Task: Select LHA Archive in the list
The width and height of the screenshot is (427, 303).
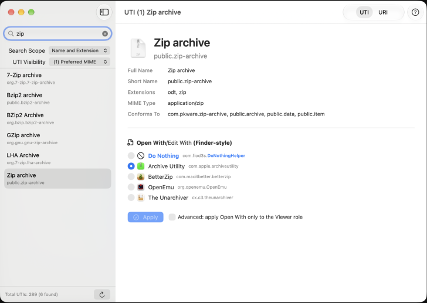Action: pos(57,159)
